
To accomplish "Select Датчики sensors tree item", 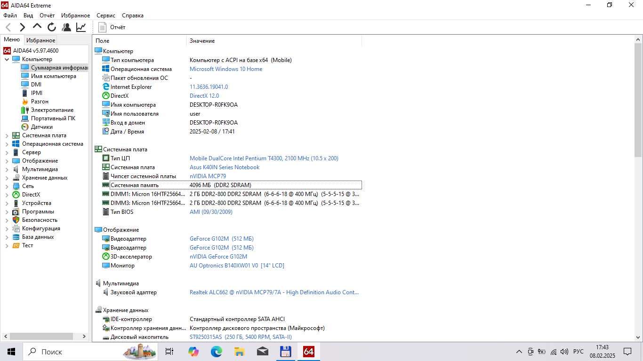I will coord(42,127).
